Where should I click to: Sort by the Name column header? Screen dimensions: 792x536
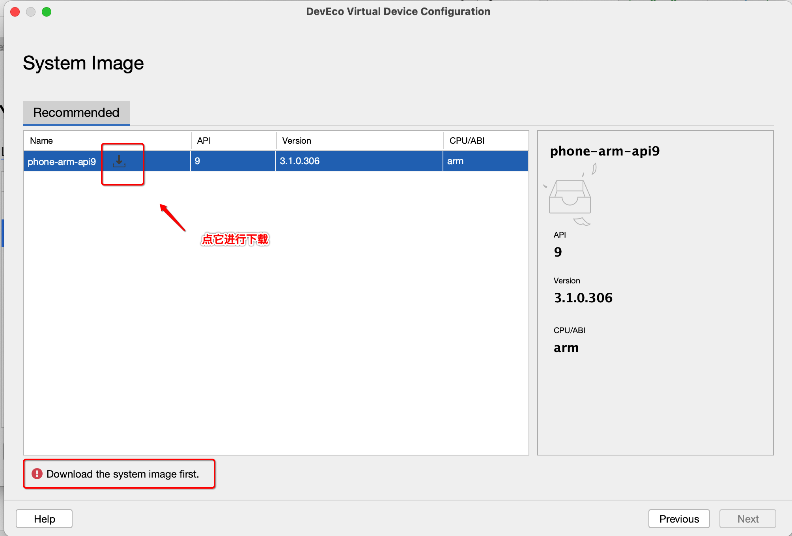click(107, 141)
